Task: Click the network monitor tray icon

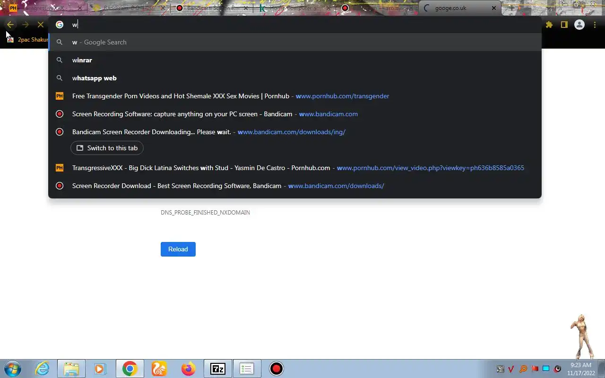Action: click(x=546, y=369)
